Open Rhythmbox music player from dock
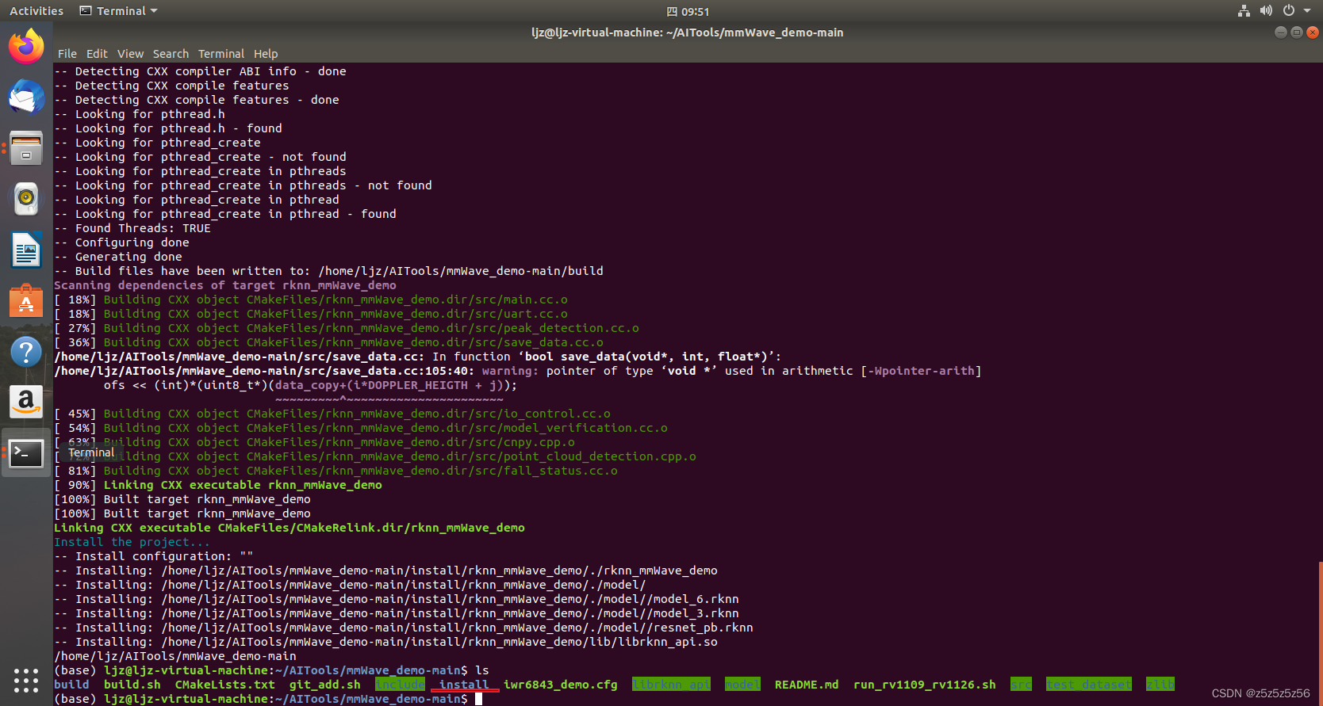 (26, 199)
